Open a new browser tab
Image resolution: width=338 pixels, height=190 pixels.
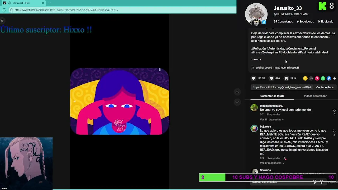[x=49, y=3]
